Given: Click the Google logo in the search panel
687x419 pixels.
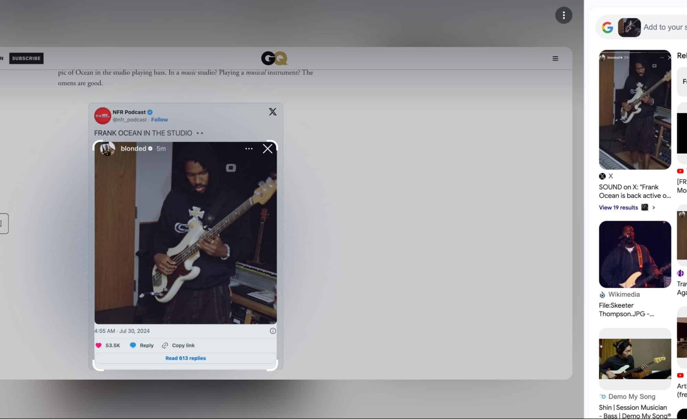Looking at the screenshot, I should 607,27.
